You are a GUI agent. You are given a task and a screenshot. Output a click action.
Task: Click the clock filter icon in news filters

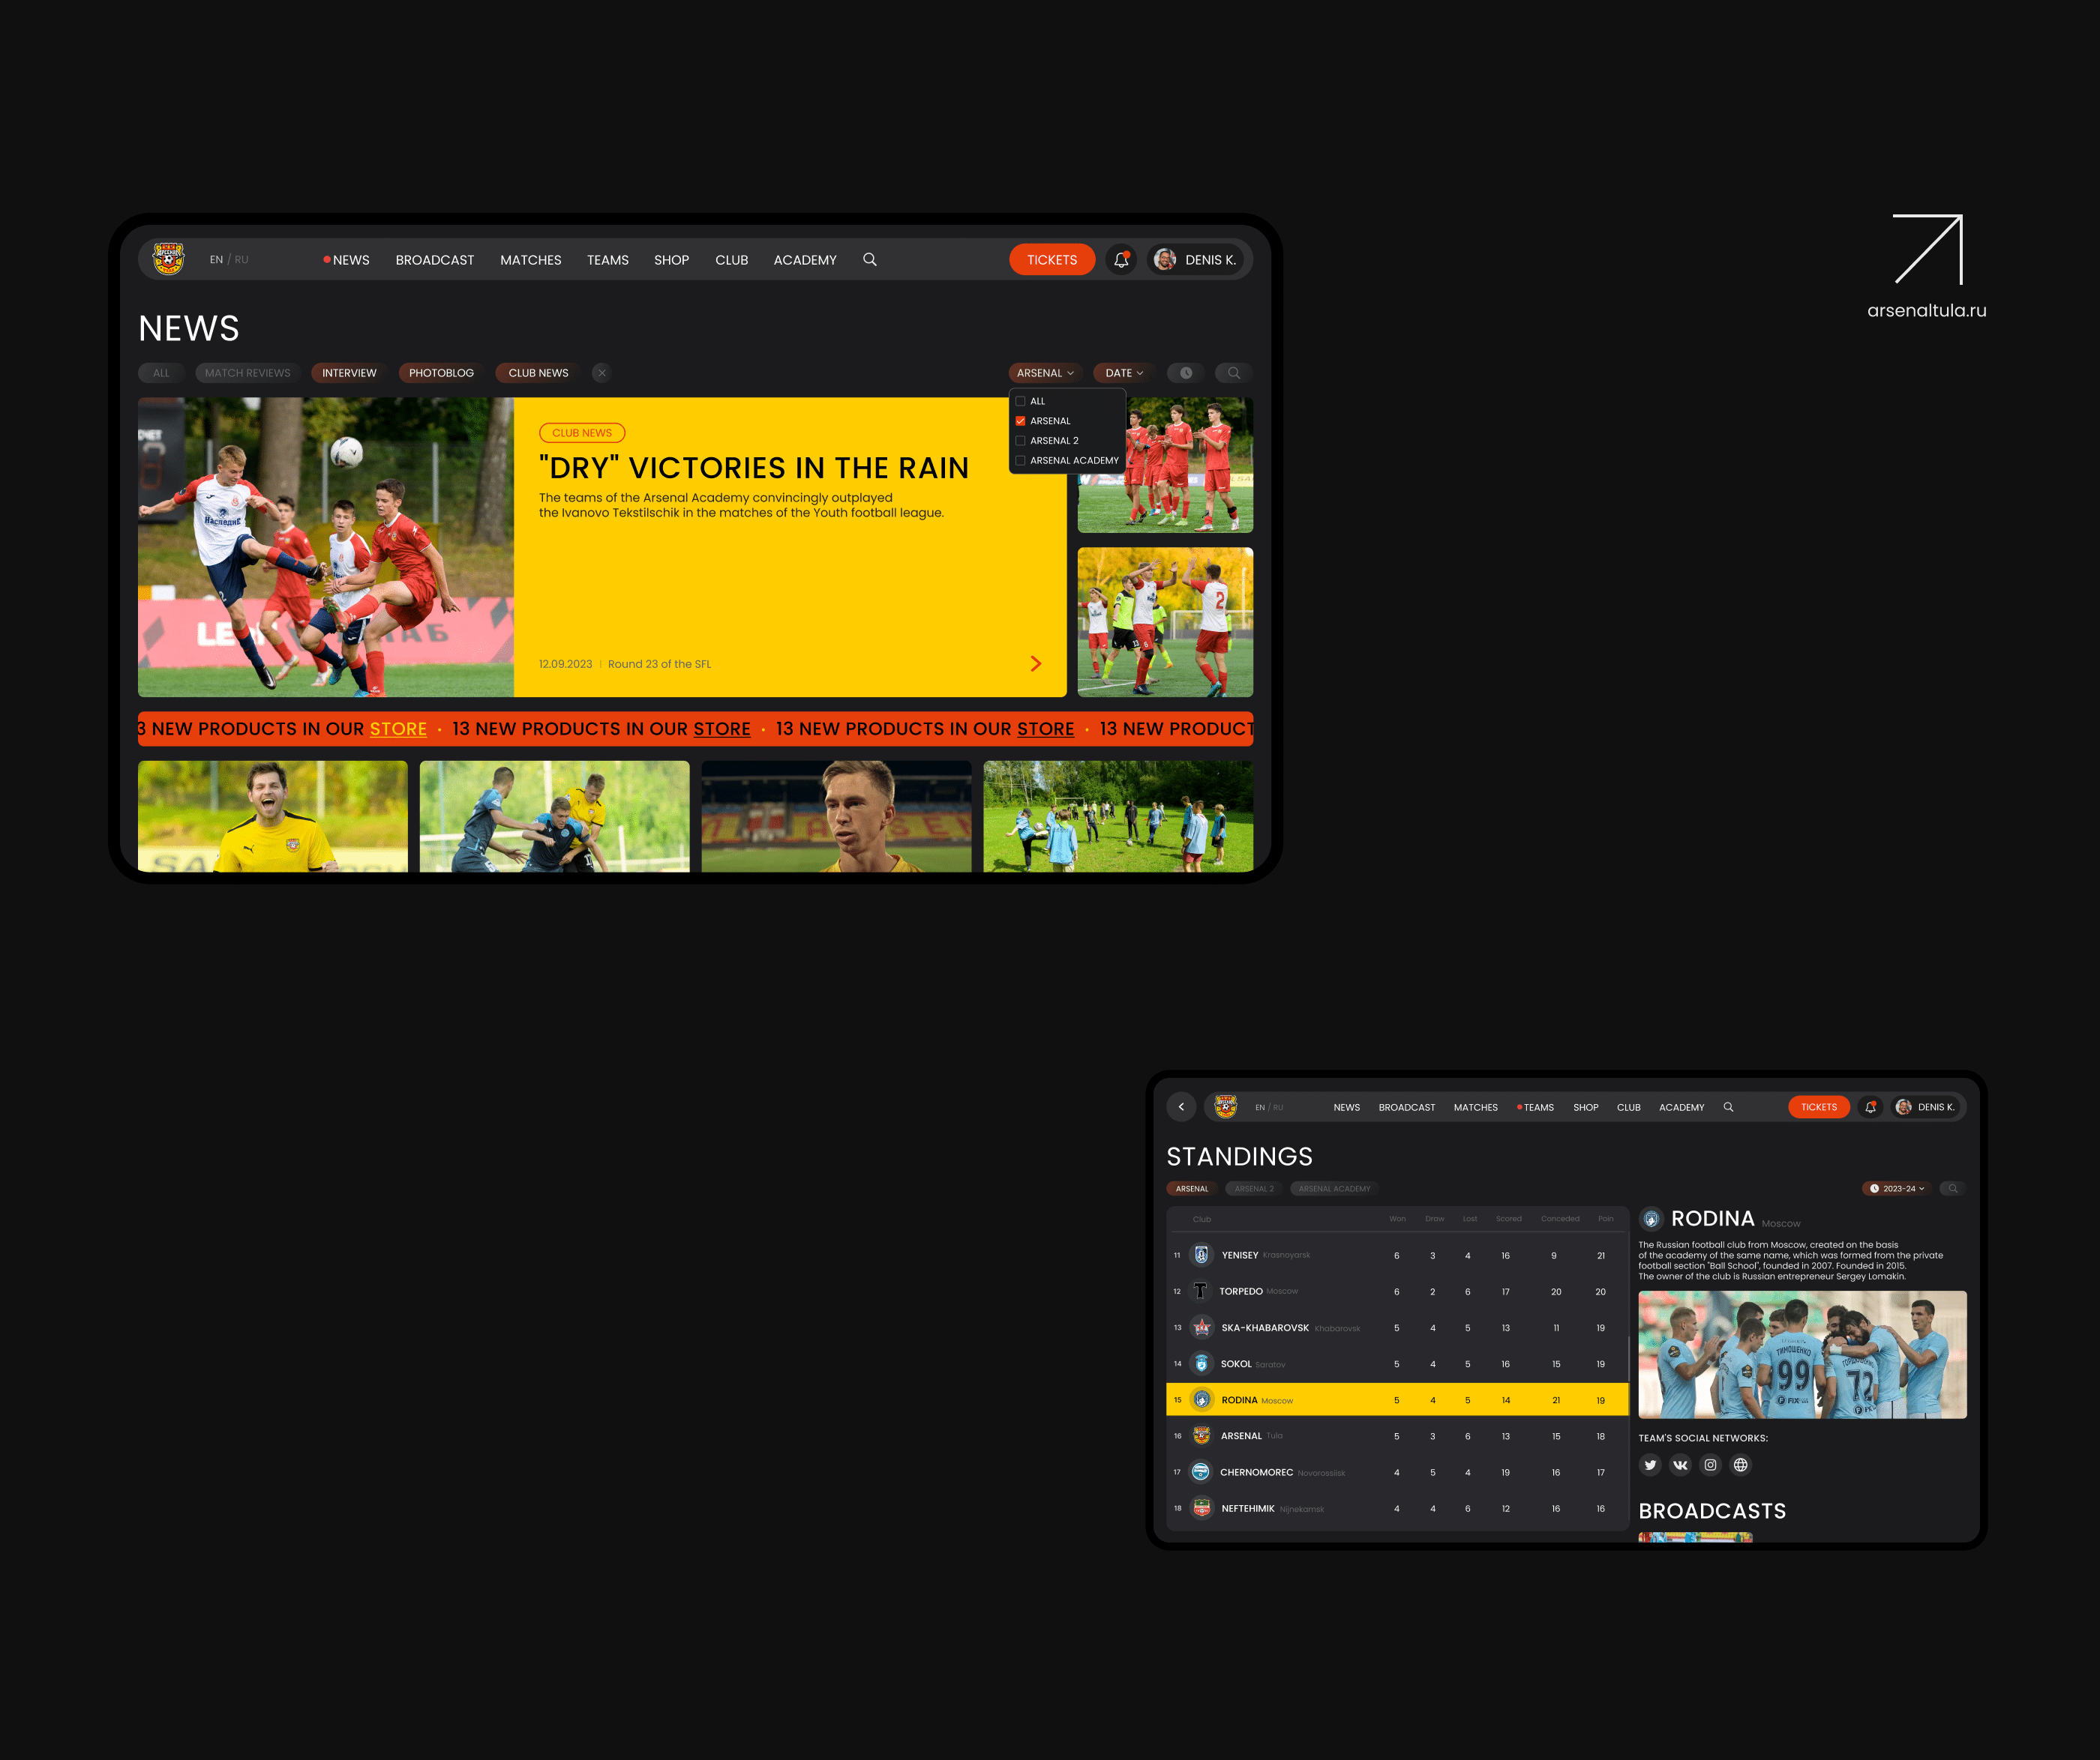[1185, 373]
